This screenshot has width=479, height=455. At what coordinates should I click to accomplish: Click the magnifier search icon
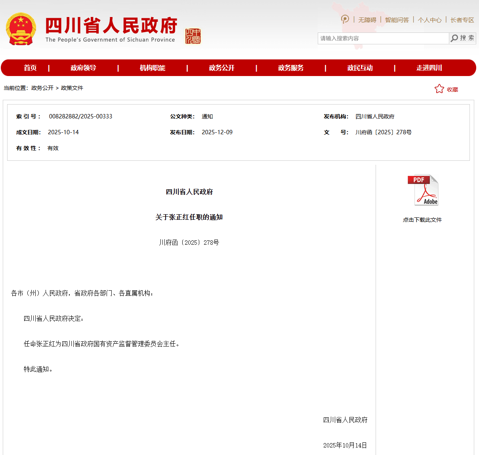click(x=454, y=38)
